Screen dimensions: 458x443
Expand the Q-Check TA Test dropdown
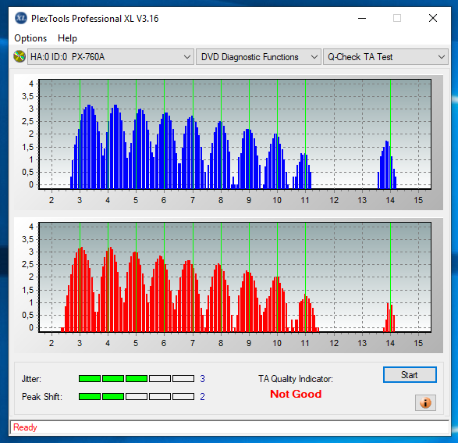point(385,57)
